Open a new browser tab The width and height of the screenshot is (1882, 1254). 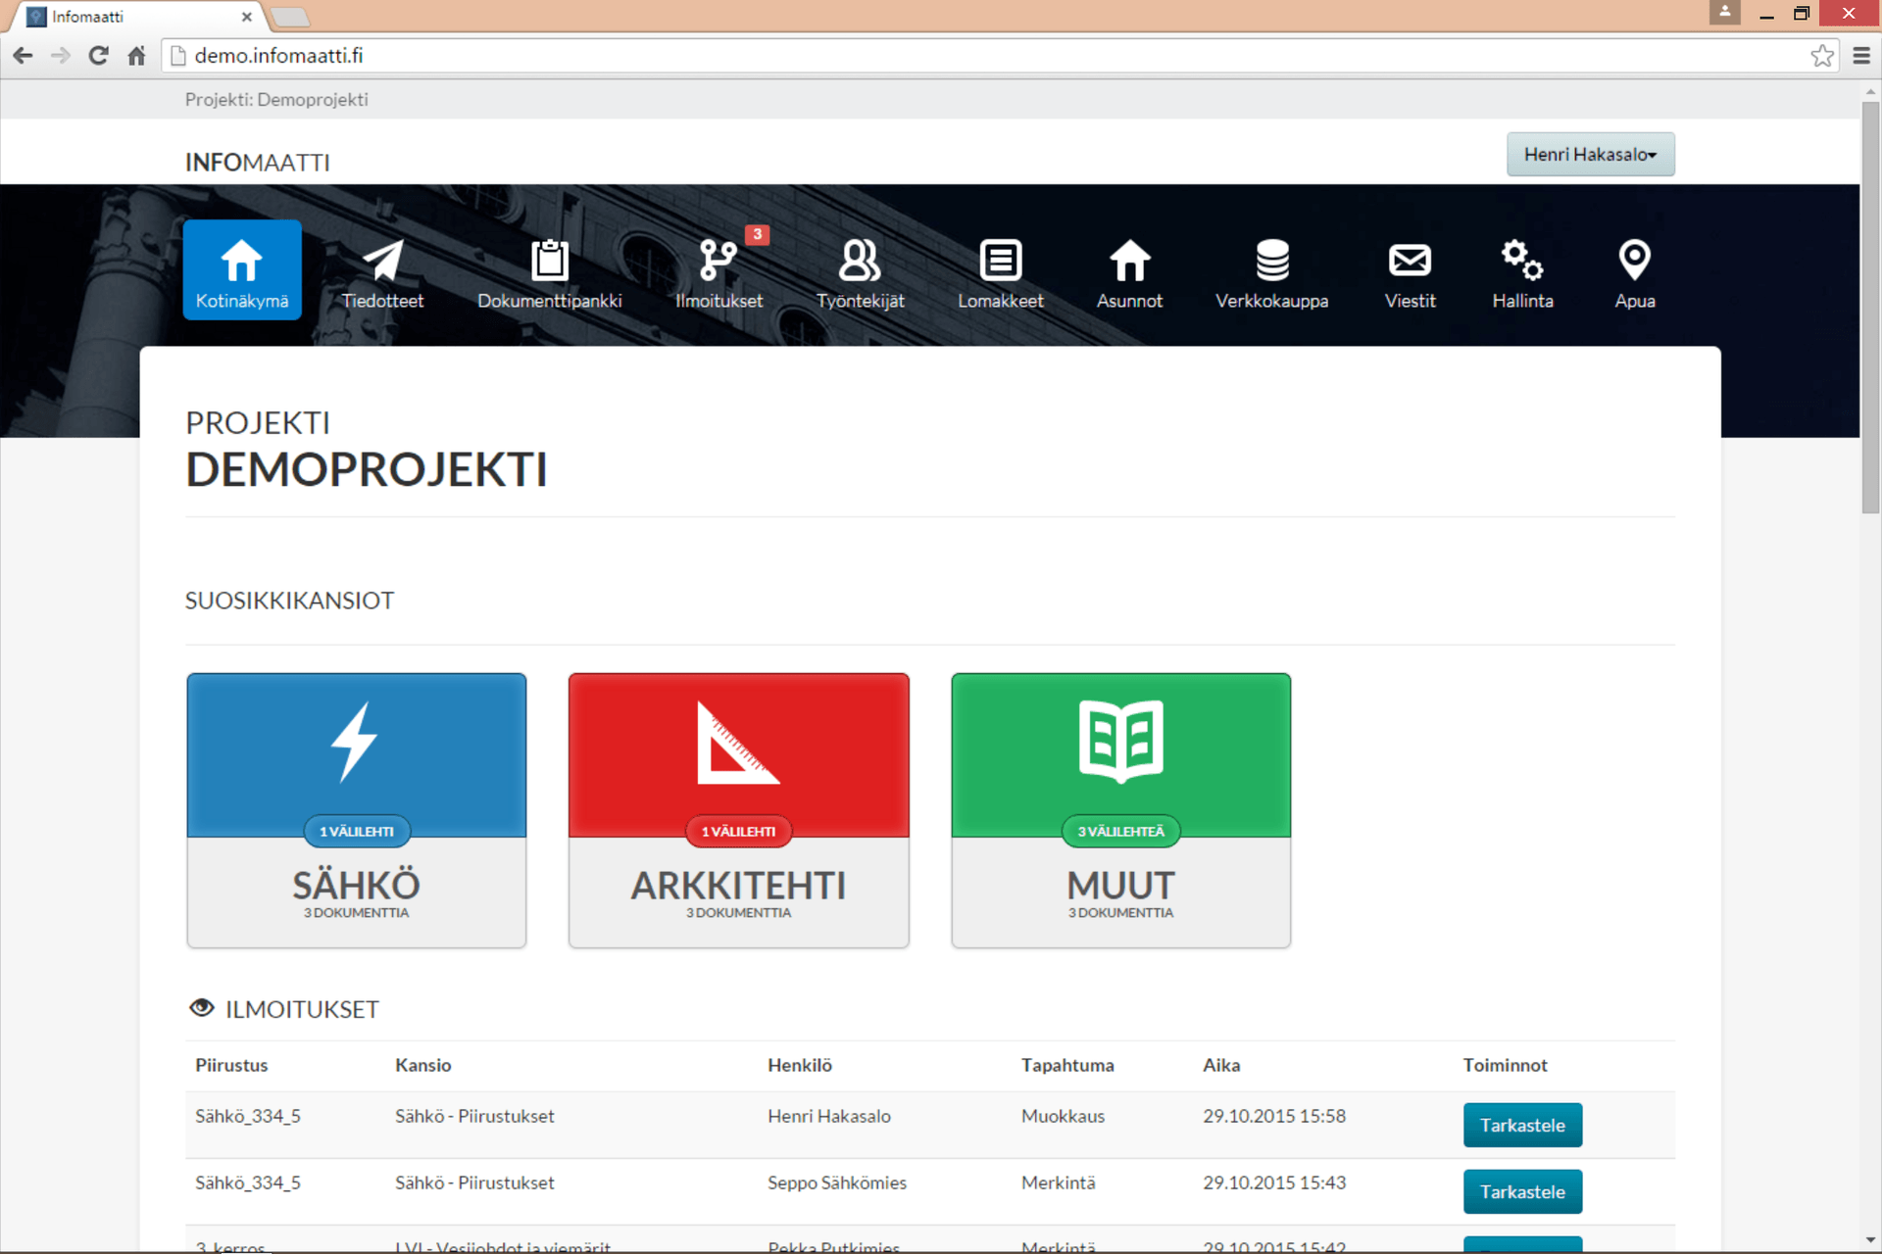pyautogui.click(x=290, y=17)
